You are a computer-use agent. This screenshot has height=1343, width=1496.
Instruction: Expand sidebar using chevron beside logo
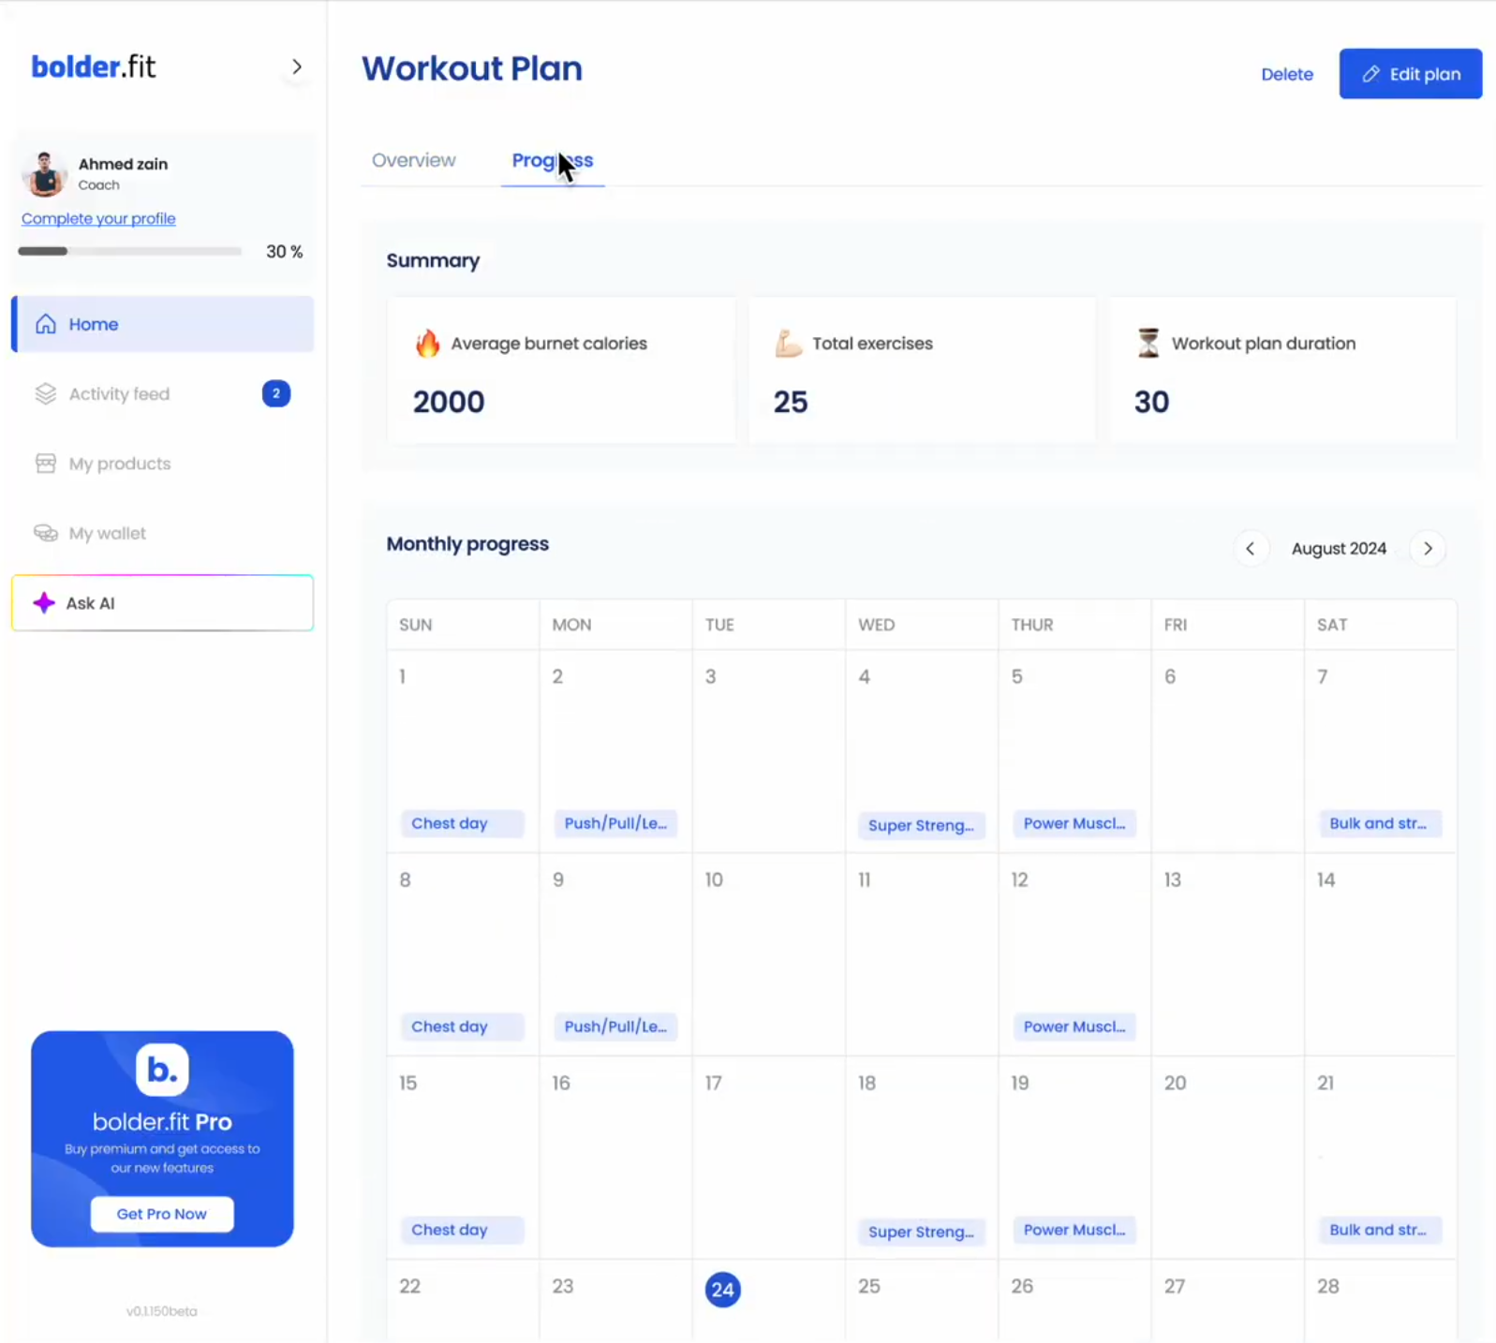click(296, 66)
